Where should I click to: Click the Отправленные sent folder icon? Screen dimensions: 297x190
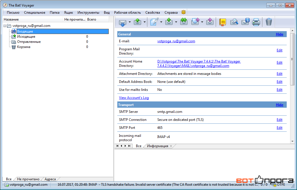14,42
